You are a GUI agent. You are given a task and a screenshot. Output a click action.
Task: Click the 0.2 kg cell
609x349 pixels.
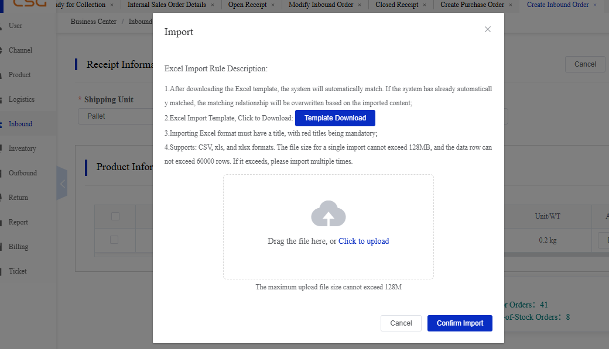point(548,240)
